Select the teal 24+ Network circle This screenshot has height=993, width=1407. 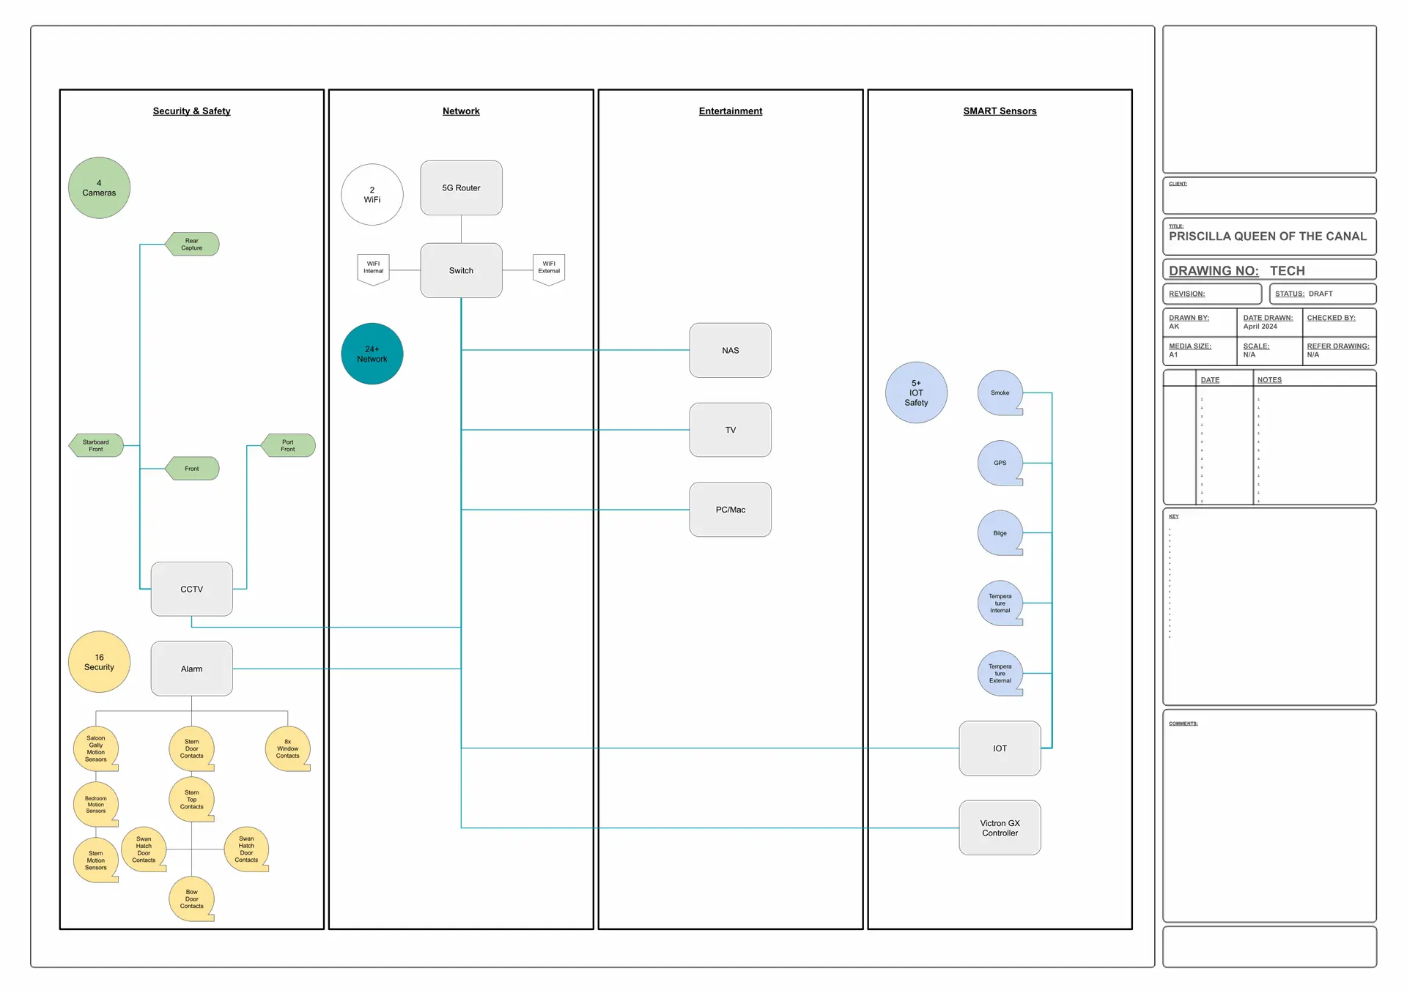pos(372,354)
